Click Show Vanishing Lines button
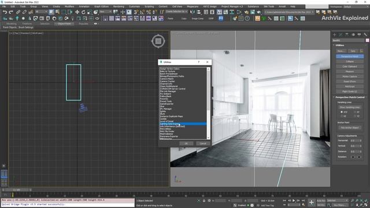The image size is (370, 208). pos(350,107)
